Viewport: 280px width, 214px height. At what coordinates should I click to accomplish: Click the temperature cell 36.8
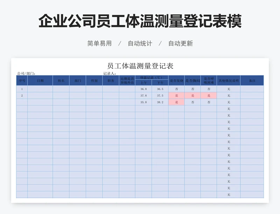tap(143, 89)
